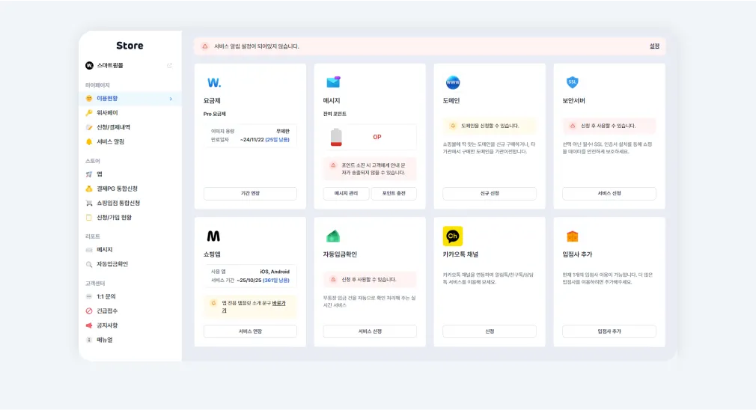Click the rocket icon beside 앱
Viewport: 756px width, 410px height.
click(x=89, y=174)
